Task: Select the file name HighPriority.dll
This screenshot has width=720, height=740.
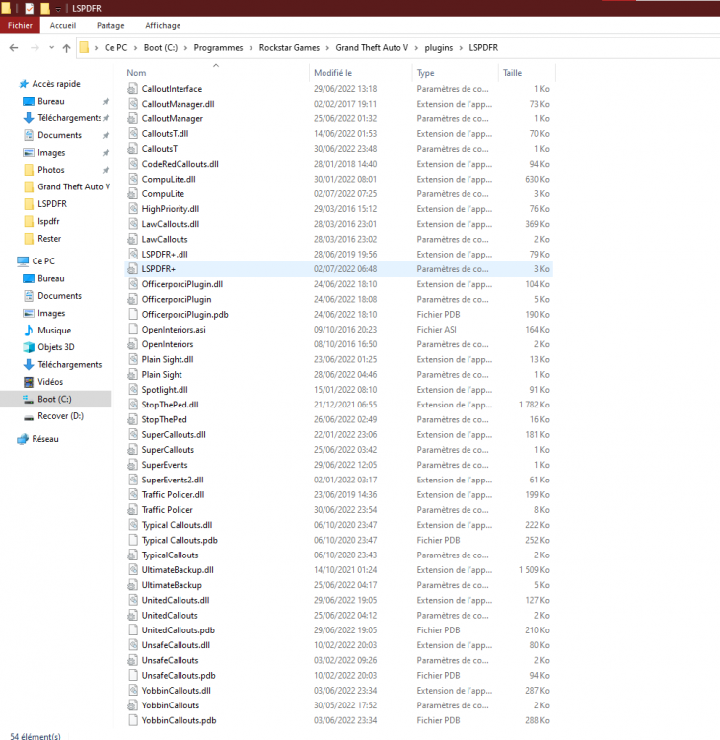Action: tap(171, 209)
